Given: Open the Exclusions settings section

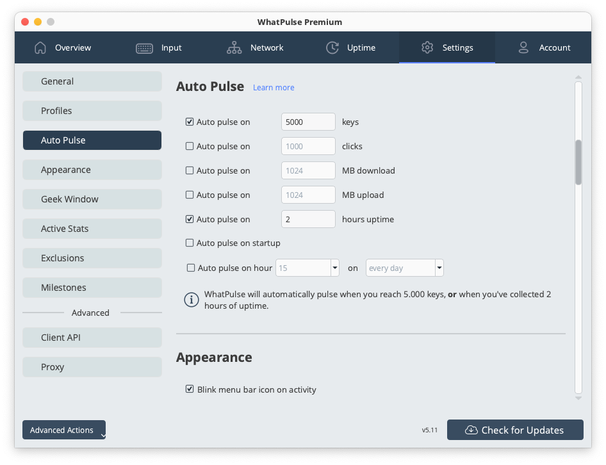Looking at the screenshot, I should [x=92, y=257].
